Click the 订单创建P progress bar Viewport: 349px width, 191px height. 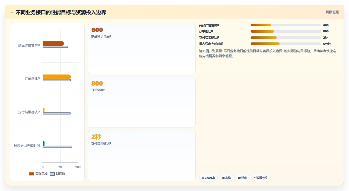click(286, 31)
